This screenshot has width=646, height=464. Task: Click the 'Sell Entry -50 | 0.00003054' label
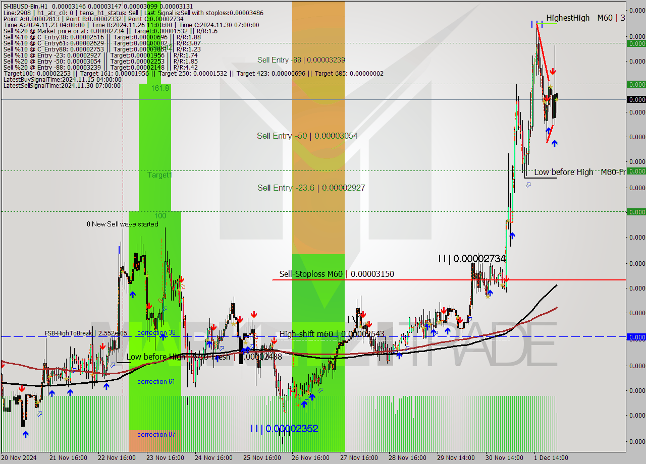point(307,136)
